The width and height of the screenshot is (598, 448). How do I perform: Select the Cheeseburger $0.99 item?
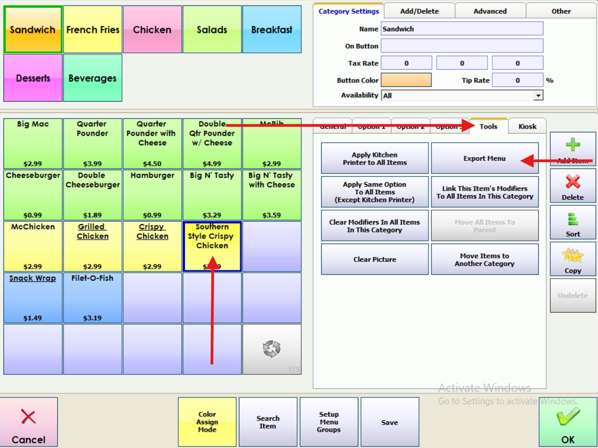coord(33,195)
